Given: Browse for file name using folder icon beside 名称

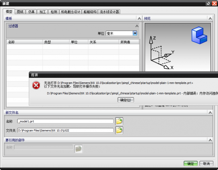Looking at the screenshot, I should pos(119,121).
